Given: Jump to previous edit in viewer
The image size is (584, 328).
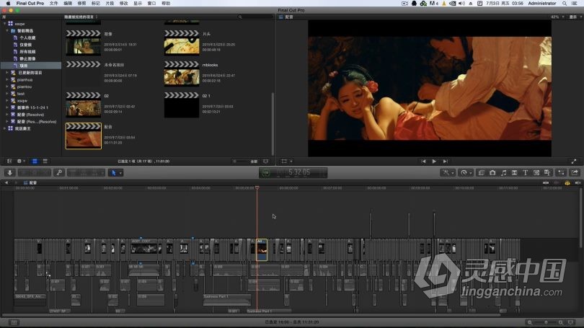Looking at the screenshot, I should coord(423,161).
